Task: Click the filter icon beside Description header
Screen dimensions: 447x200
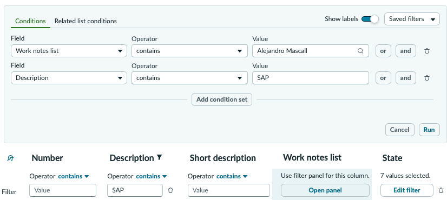Action: pos(160,157)
